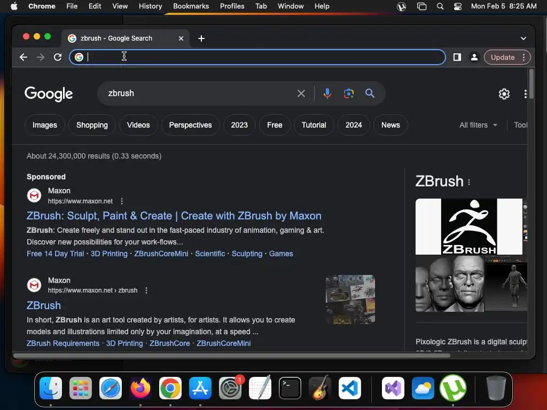Launch Finder from the Dock
This screenshot has height=410, width=547.
click(x=51, y=388)
